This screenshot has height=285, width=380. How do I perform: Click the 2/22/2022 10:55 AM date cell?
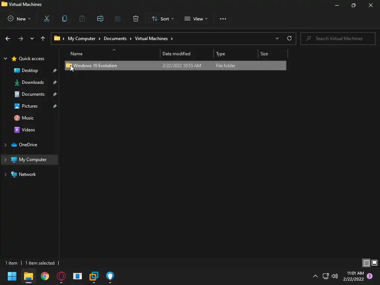(182, 66)
